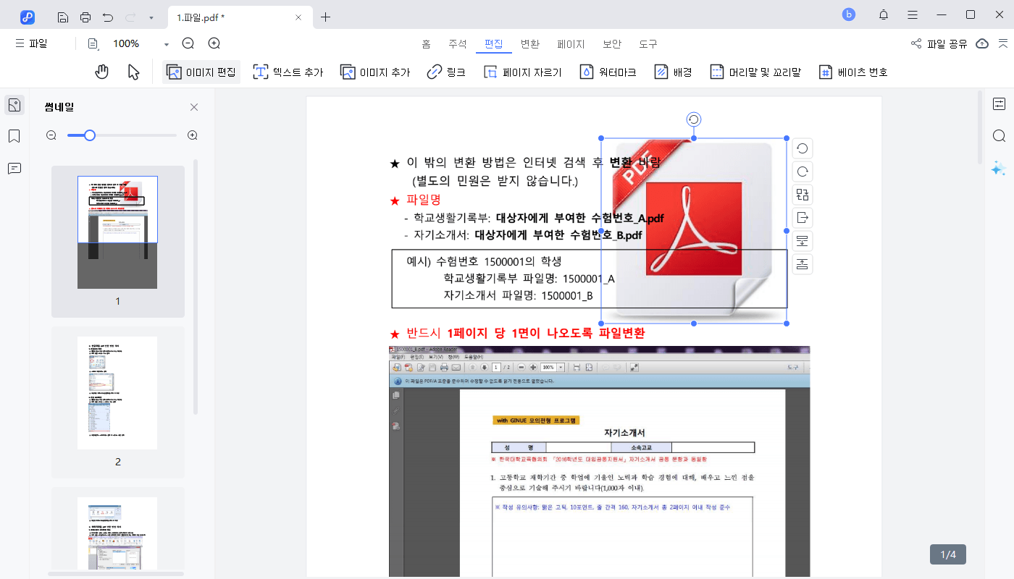The image size is (1014, 579).
Task: Click the 베이츠 번호 tool
Action: (x=853, y=72)
